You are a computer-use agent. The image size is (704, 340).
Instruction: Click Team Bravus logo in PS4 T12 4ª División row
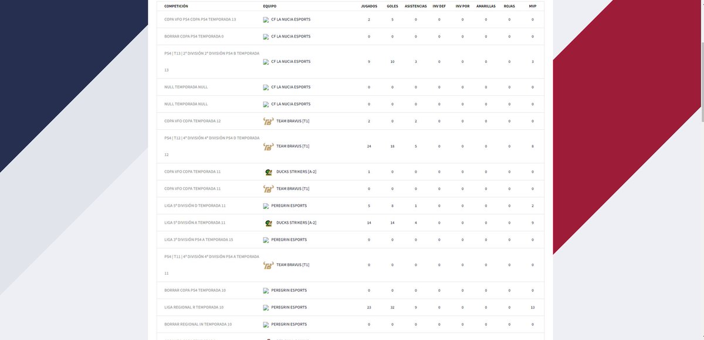[x=268, y=146]
